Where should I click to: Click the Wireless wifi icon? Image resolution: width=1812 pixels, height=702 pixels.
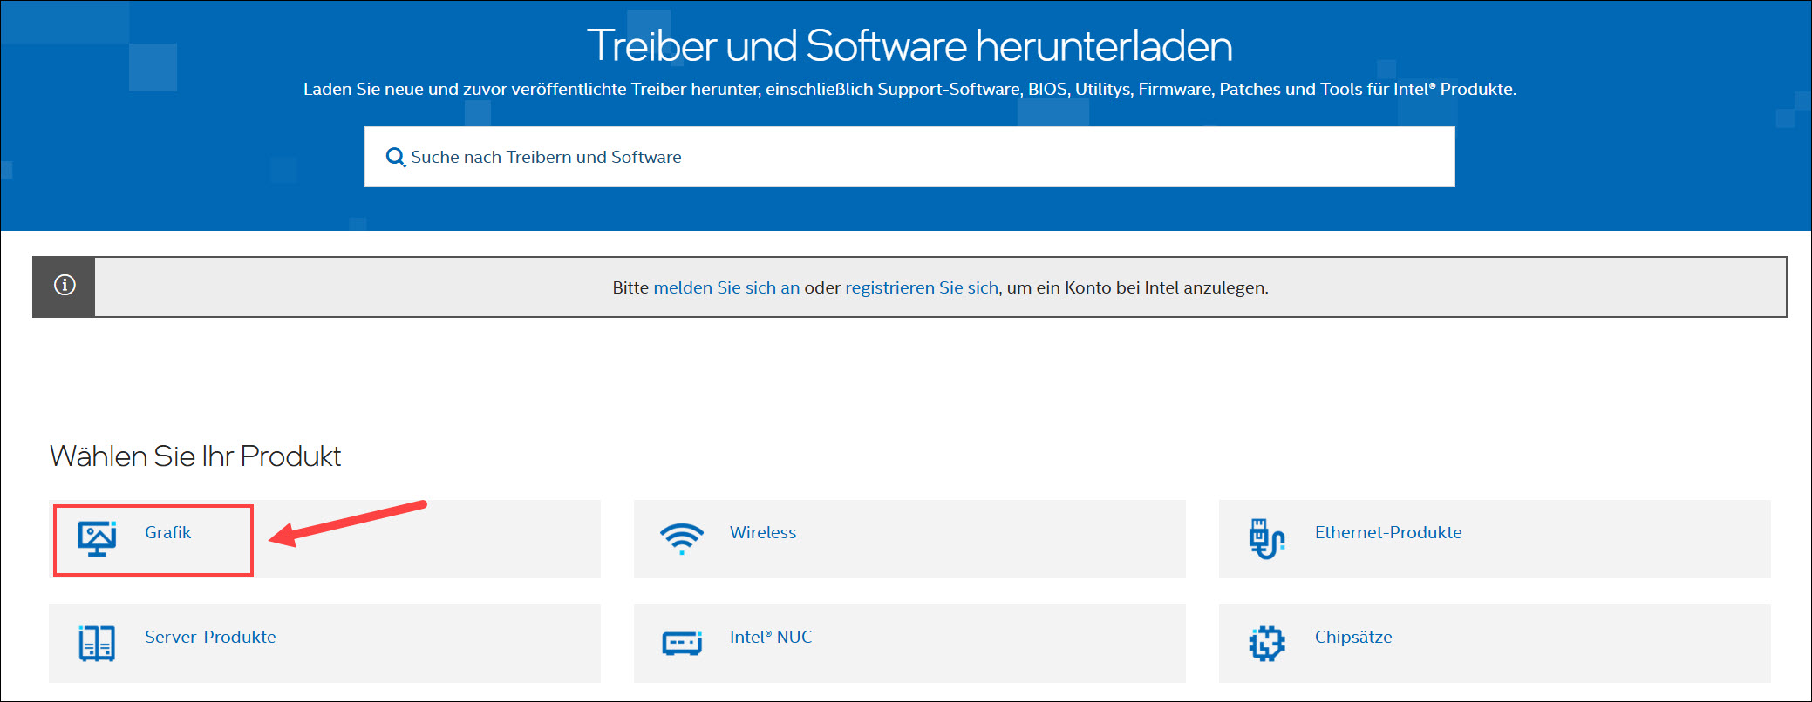pyautogui.click(x=682, y=538)
